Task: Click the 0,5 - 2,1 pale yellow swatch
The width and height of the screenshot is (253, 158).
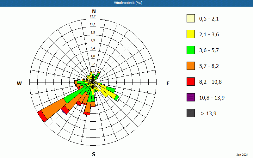Action: tap(191, 18)
